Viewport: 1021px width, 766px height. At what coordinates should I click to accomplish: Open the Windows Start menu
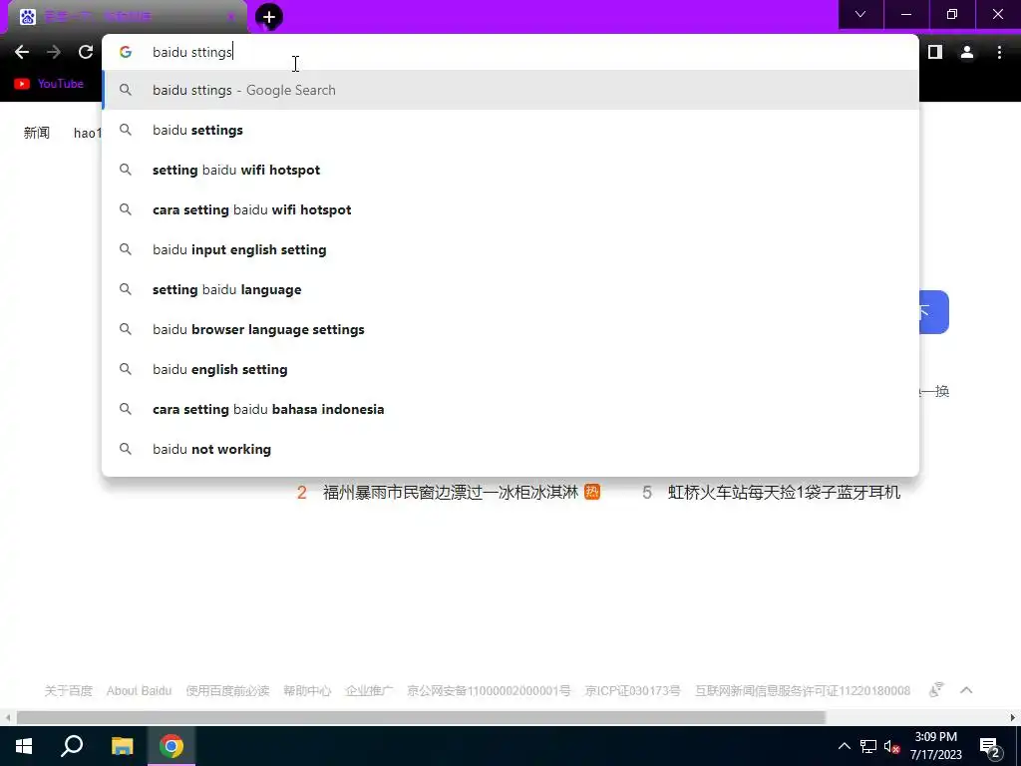[x=24, y=746]
